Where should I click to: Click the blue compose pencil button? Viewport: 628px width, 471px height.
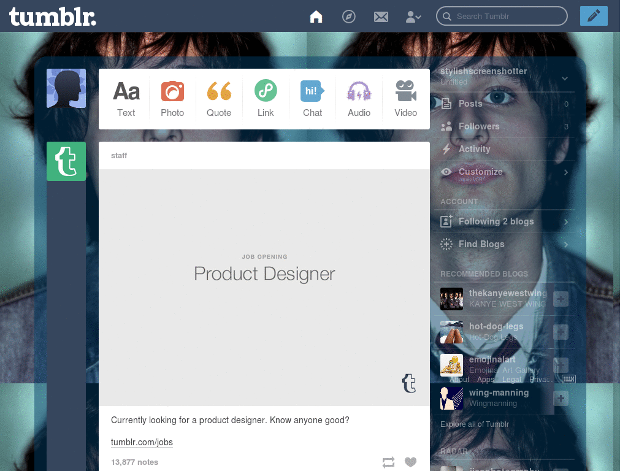tap(594, 16)
